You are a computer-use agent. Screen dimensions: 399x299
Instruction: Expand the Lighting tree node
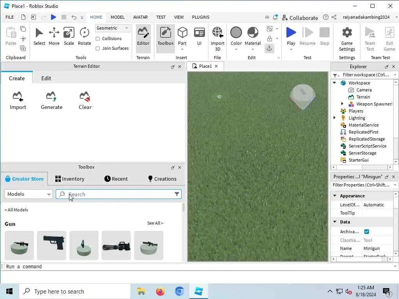pyautogui.click(x=335, y=118)
